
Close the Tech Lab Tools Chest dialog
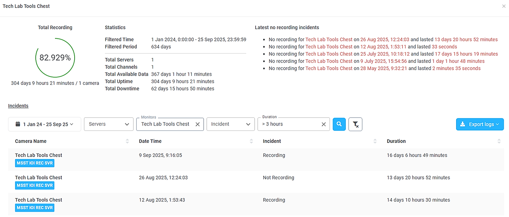click(504, 6)
